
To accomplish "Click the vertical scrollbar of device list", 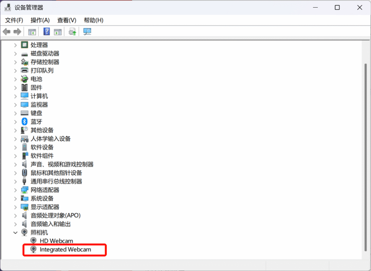I will click(x=365, y=155).
